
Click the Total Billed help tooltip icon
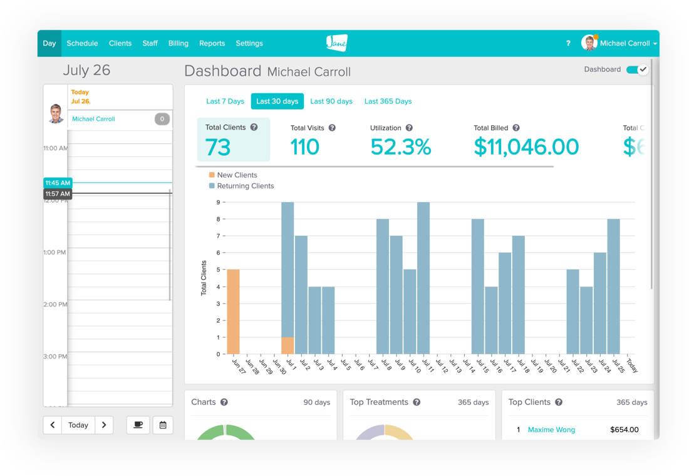click(515, 128)
